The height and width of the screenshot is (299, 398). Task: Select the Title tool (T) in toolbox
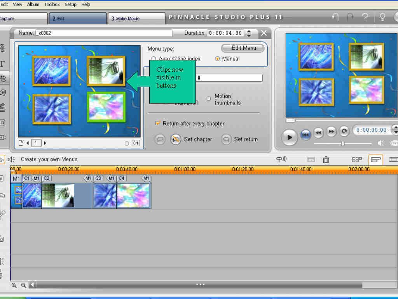pyautogui.click(x=2, y=63)
